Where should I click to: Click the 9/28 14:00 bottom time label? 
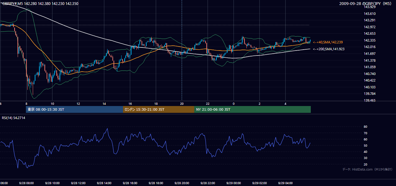[x=104, y=183]
